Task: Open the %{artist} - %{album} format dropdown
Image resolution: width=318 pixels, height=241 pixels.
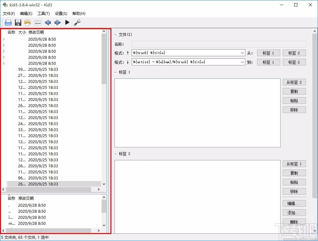Action: point(242,62)
